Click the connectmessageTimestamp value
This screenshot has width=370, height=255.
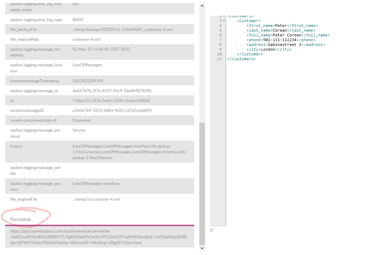pyautogui.click(x=88, y=81)
